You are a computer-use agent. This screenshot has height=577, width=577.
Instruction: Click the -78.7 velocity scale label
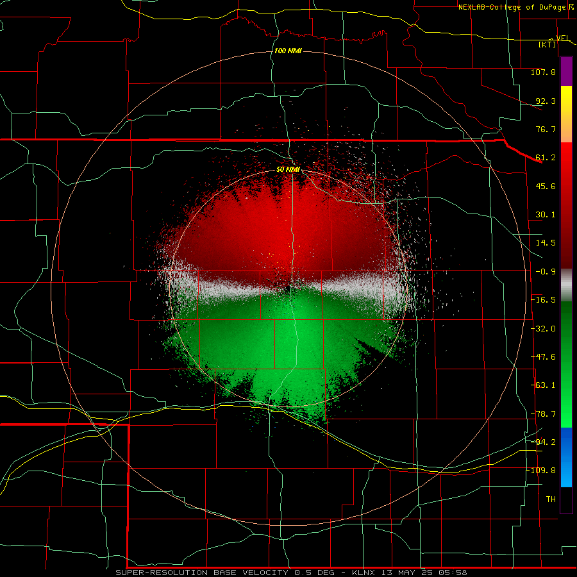coord(543,414)
